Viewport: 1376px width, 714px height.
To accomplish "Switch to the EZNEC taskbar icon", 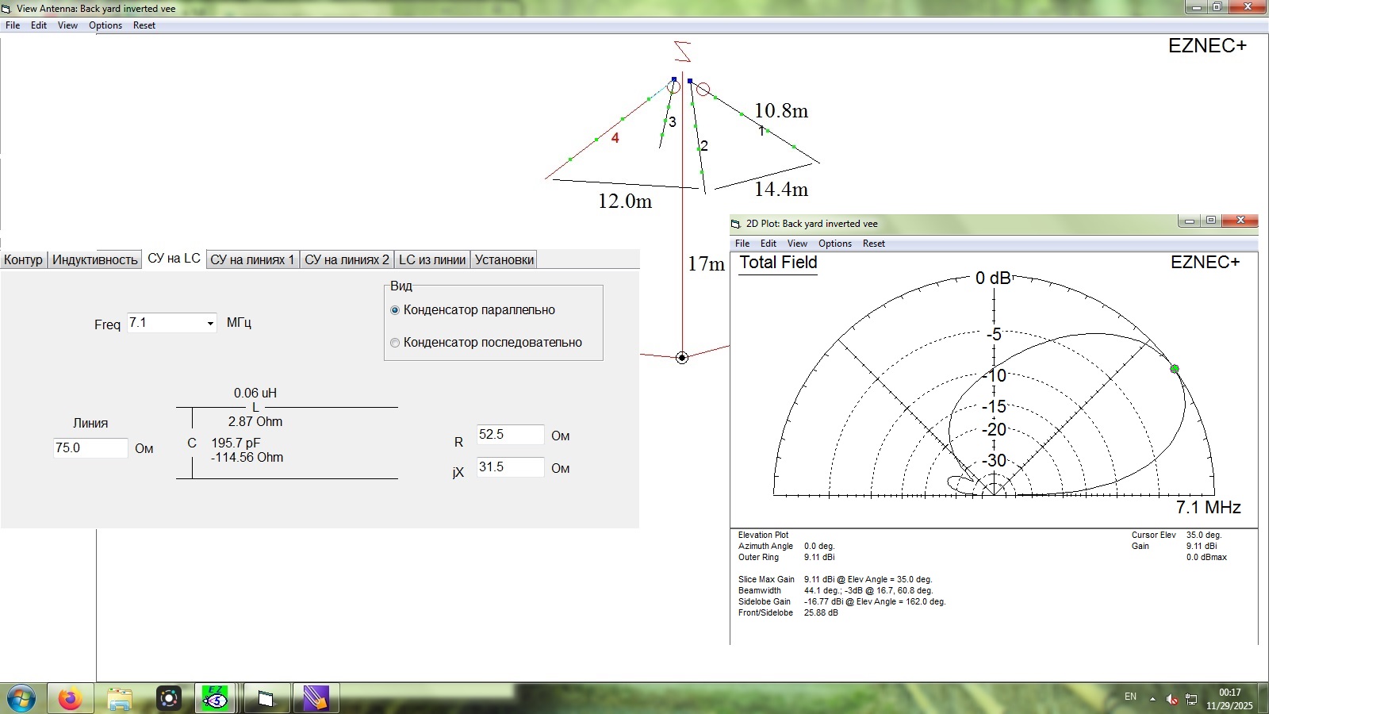I will click(215, 699).
